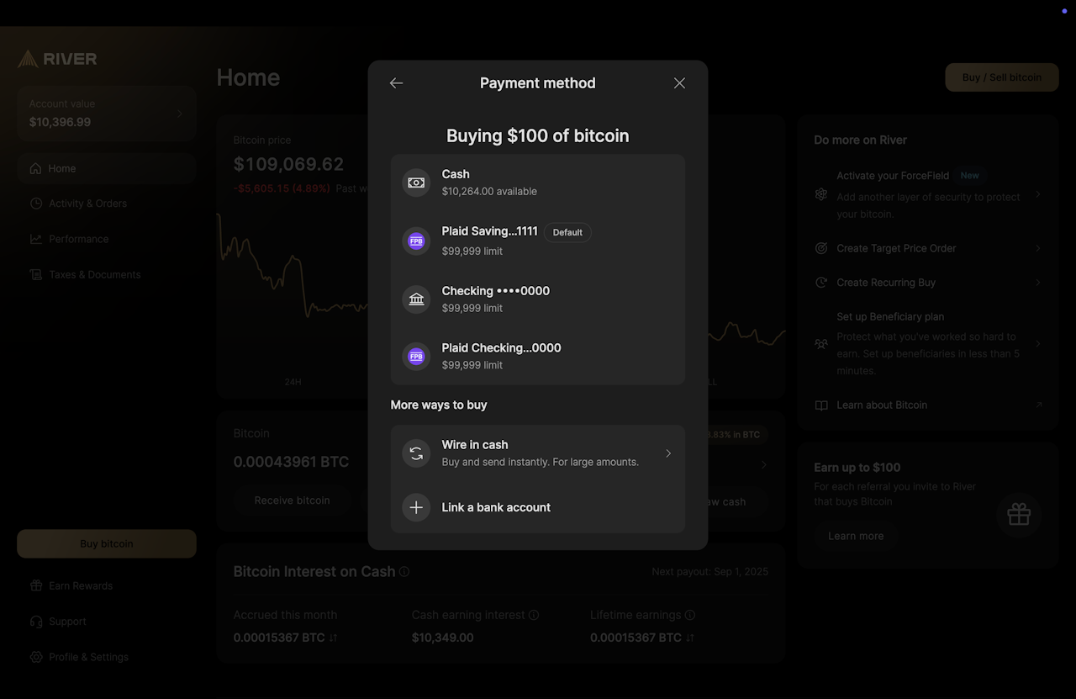The width and height of the screenshot is (1076, 699).
Task: Click info icon beside Bitcoin Interest on Cash
Action: (x=404, y=572)
